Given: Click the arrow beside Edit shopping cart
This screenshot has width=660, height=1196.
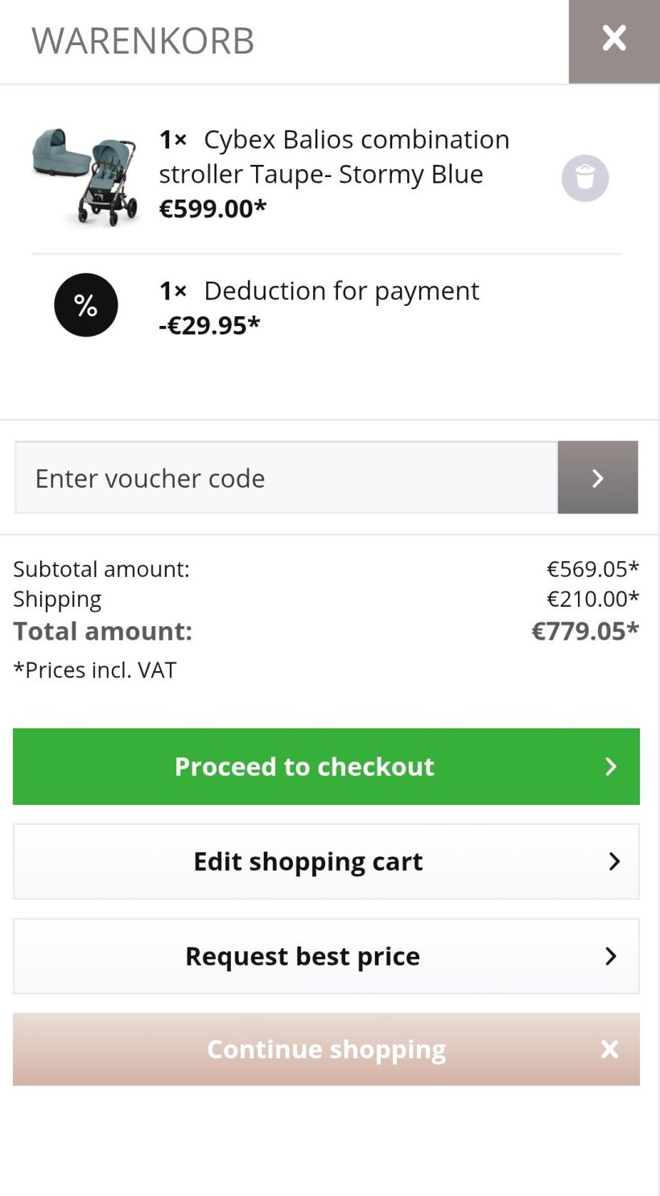Looking at the screenshot, I should click(614, 861).
